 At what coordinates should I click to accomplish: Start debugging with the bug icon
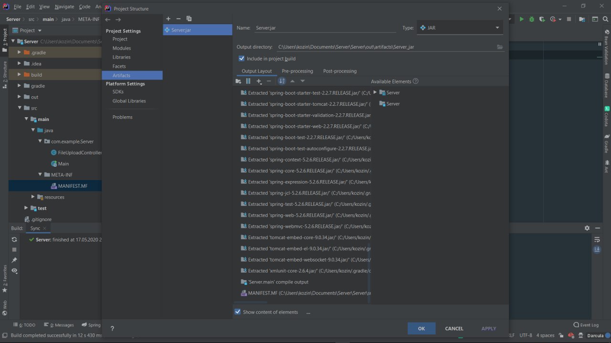coord(531,19)
